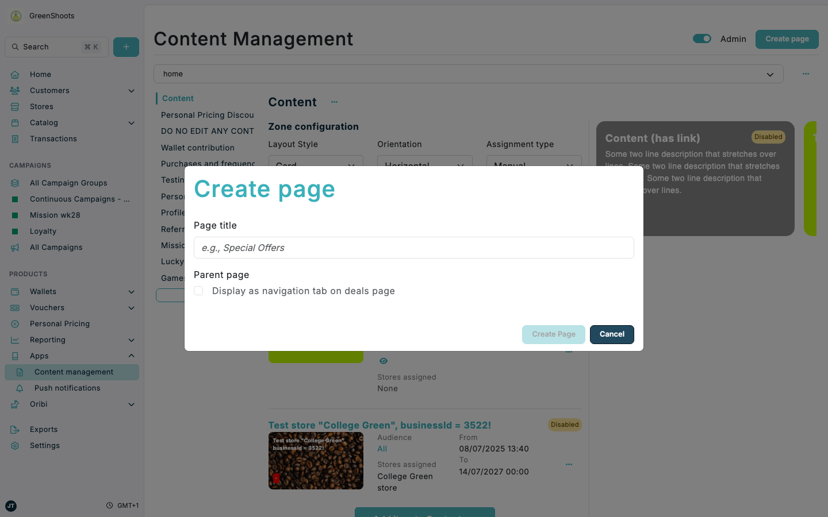828x517 pixels.
Task: Open the home page selector dropdown
Action: pos(770,74)
